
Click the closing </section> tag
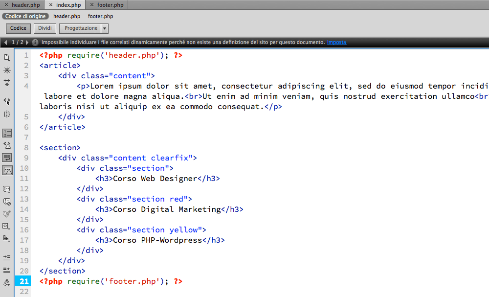pos(63,271)
